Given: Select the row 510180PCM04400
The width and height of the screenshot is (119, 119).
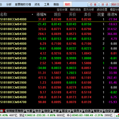Looking at the screenshot, I should pos(59,63).
